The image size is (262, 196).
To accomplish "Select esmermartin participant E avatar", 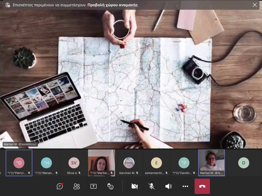I will pyautogui.click(x=156, y=163).
